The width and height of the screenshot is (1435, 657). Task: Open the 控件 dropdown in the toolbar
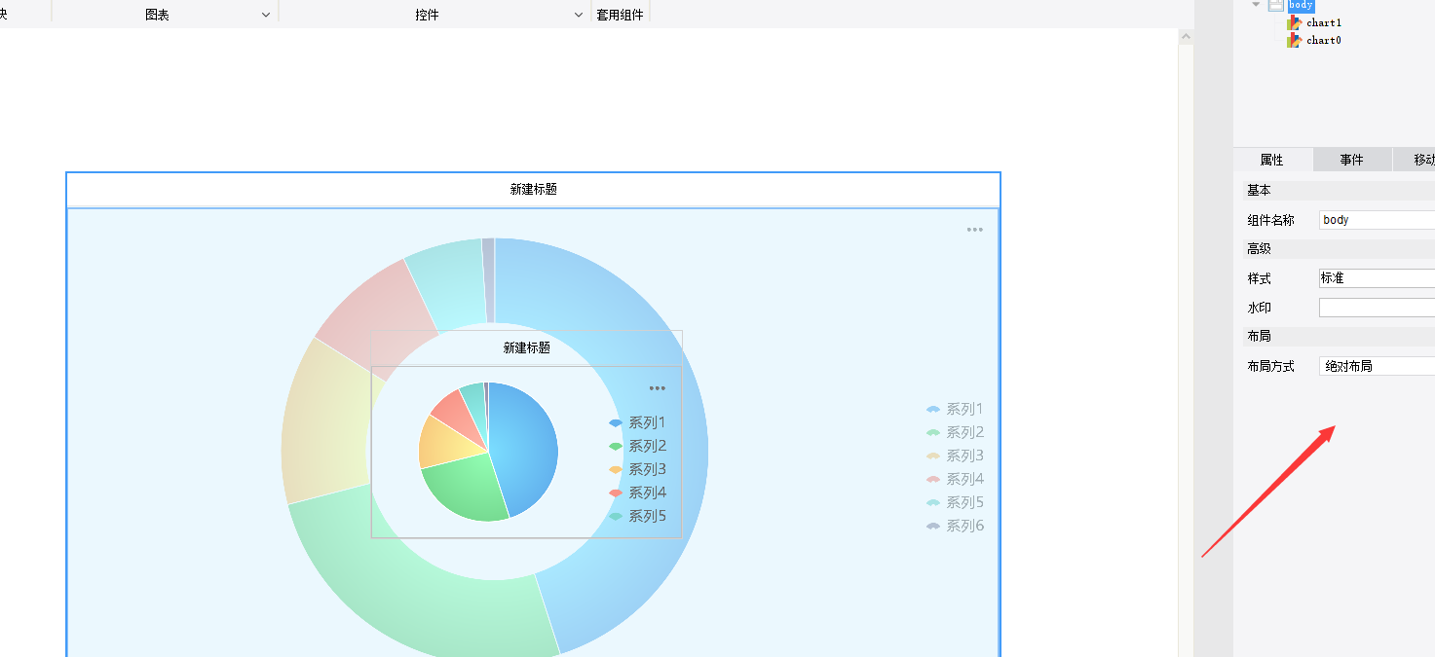coord(578,15)
